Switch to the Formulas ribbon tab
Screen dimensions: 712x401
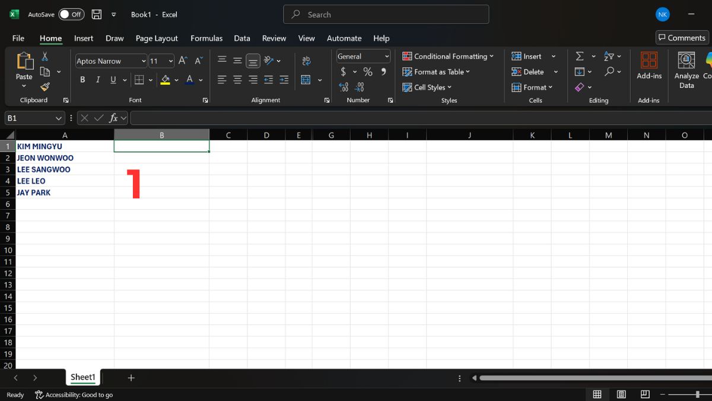coord(206,38)
